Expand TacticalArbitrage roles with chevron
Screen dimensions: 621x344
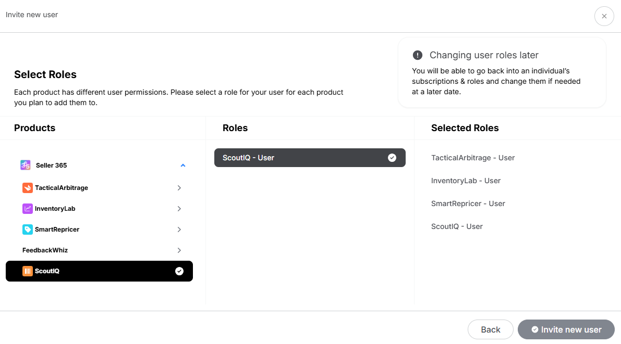point(179,188)
